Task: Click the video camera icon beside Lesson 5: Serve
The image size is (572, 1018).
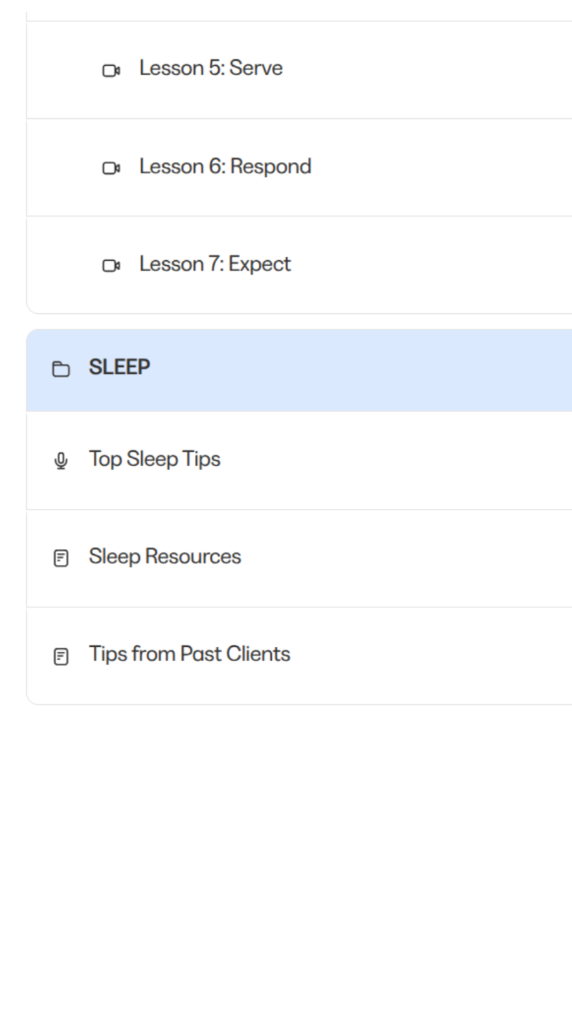Action: click(x=111, y=71)
